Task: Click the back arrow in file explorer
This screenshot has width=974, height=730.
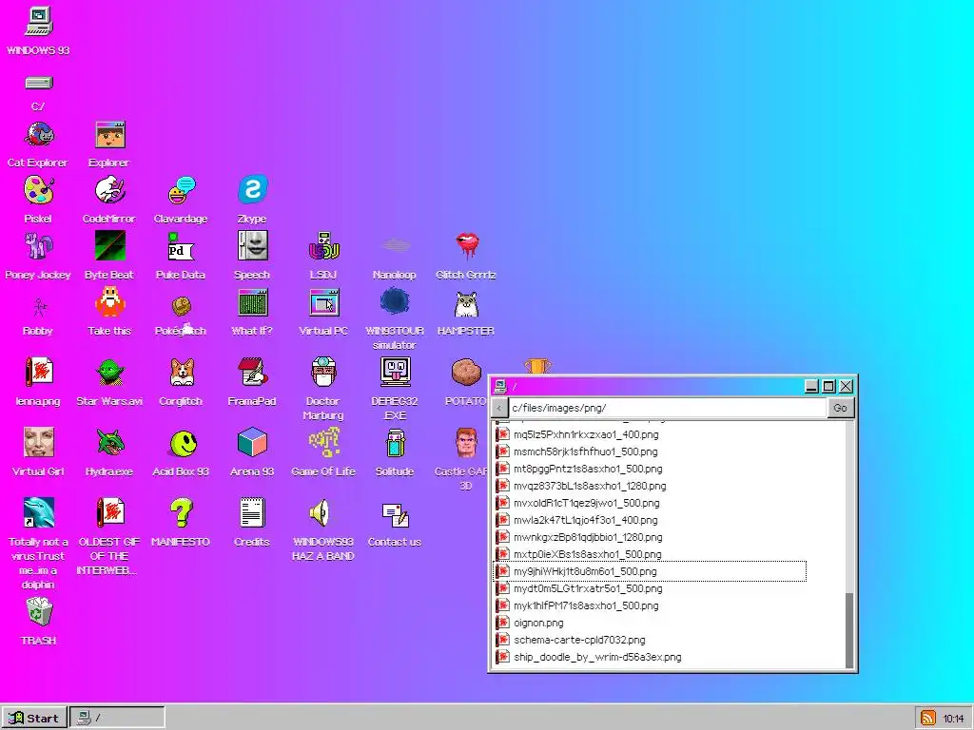Action: pyautogui.click(x=499, y=408)
